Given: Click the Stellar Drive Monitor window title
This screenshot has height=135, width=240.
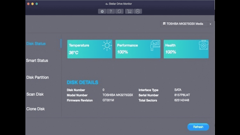Looking at the screenshot, I should pos(120,4).
